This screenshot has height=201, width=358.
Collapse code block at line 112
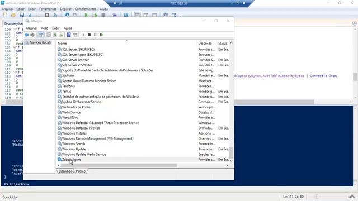click(x=14, y=73)
